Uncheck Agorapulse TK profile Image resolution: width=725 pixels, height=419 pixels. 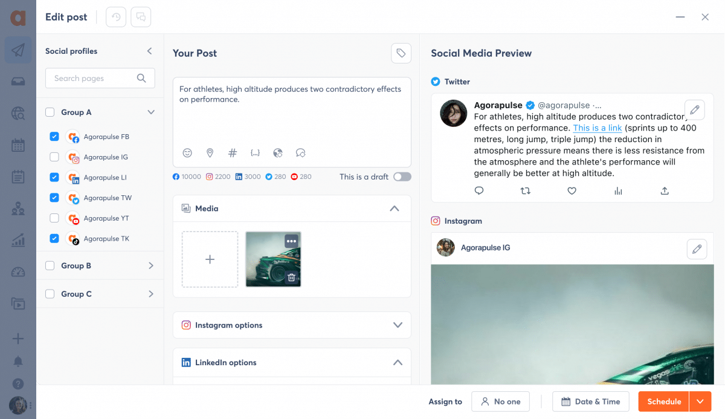click(x=54, y=238)
